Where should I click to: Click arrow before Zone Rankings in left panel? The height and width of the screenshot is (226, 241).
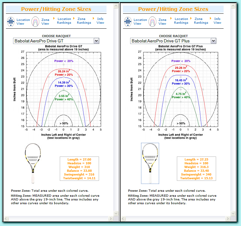click(x=74, y=18)
